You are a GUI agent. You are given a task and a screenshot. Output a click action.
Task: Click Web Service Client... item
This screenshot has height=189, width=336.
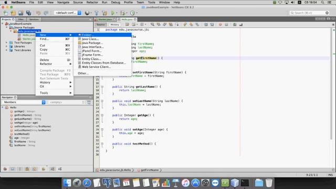coord(102,67)
